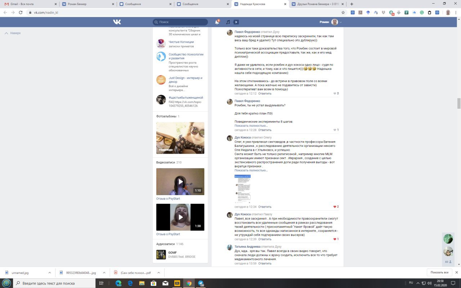Click the Windows Start button
The height and width of the screenshot is (288, 461).
click(7, 283)
